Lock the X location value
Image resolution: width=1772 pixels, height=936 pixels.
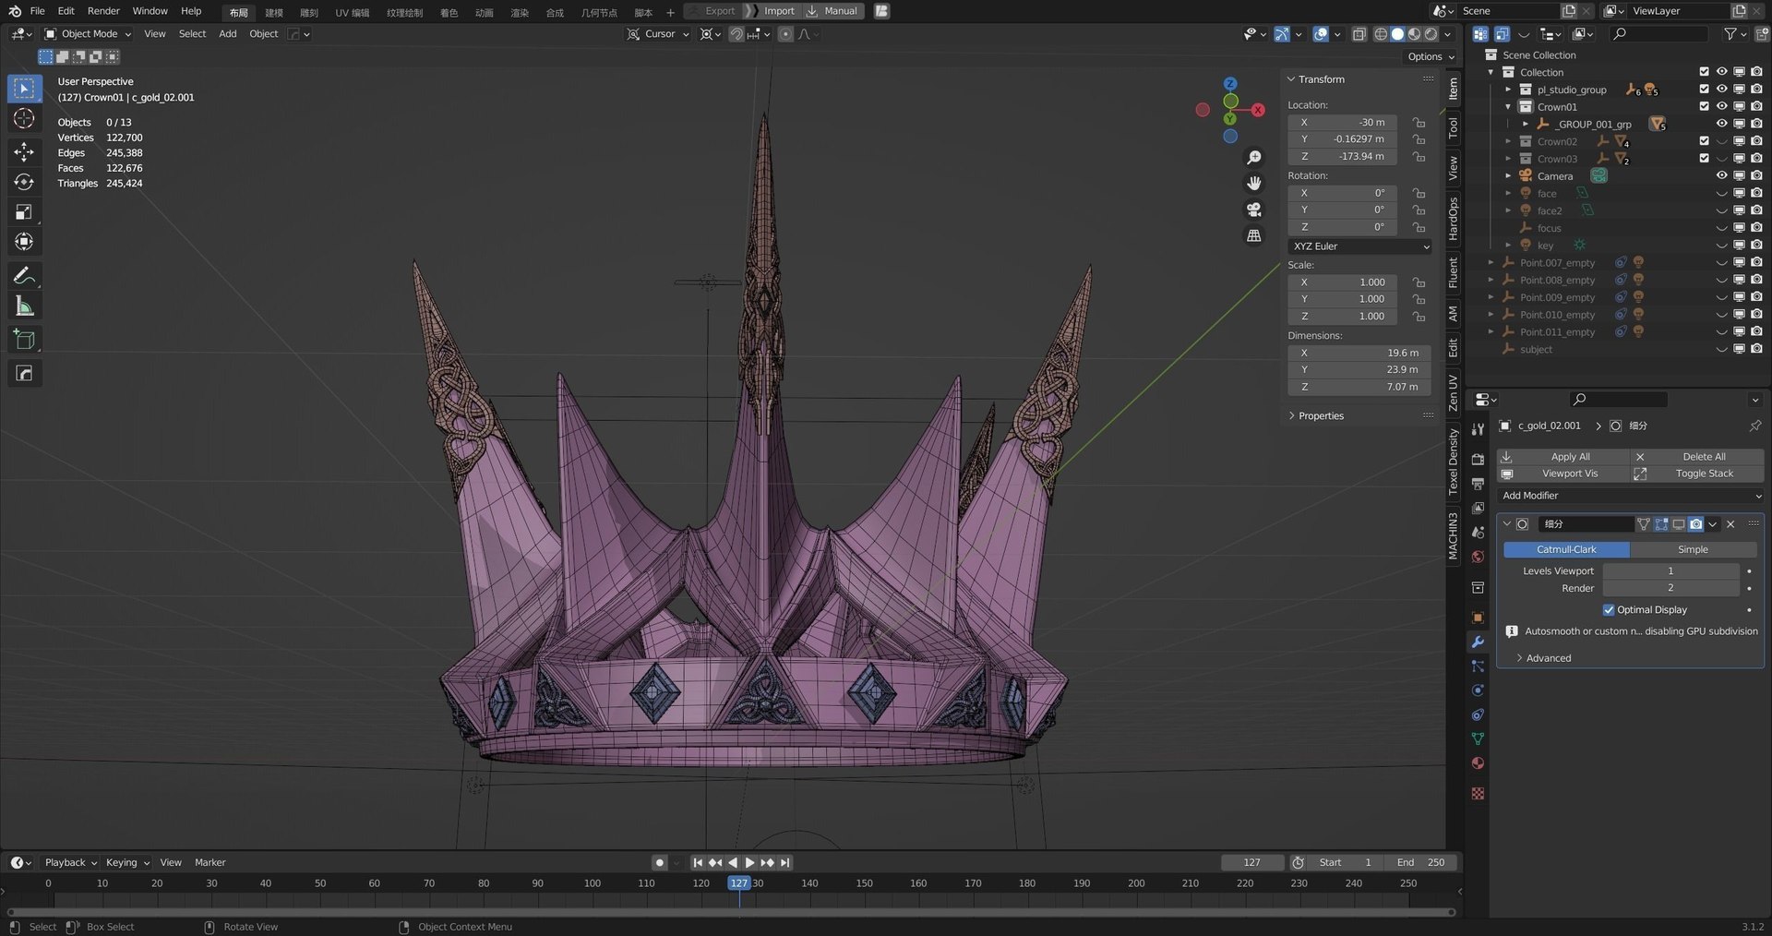[x=1419, y=122]
